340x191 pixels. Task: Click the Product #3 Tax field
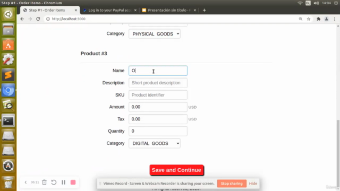tap(158, 119)
